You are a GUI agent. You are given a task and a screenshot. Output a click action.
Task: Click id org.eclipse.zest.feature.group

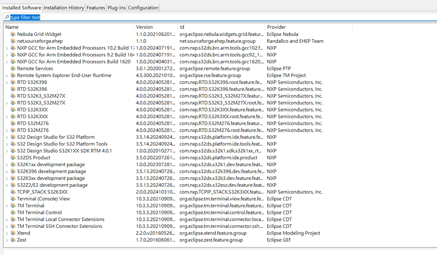(x=211, y=240)
